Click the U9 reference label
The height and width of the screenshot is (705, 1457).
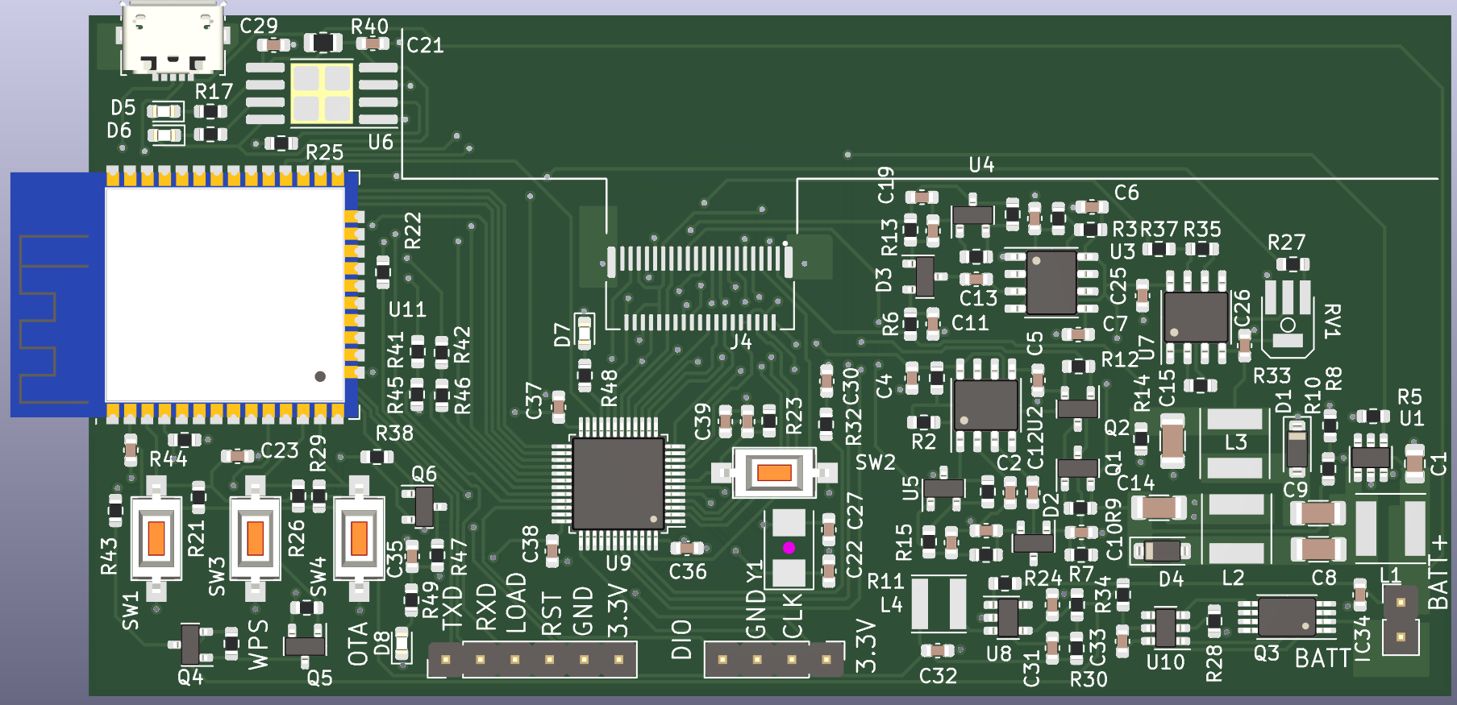pos(618,562)
